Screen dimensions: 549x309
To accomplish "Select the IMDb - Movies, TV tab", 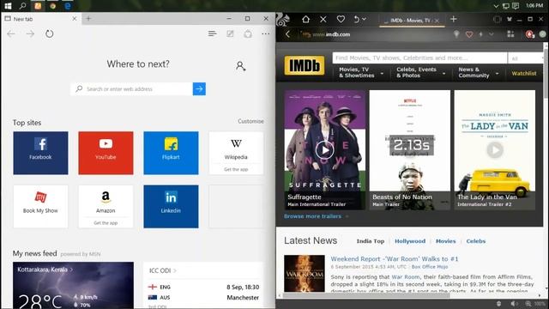I will click(411, 21).
